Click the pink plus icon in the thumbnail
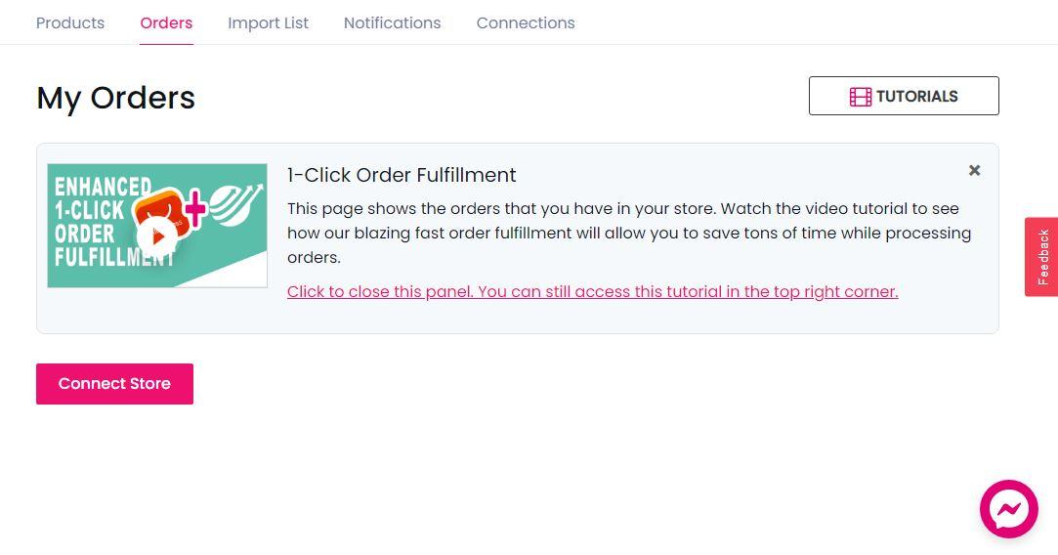 [195, 209]
